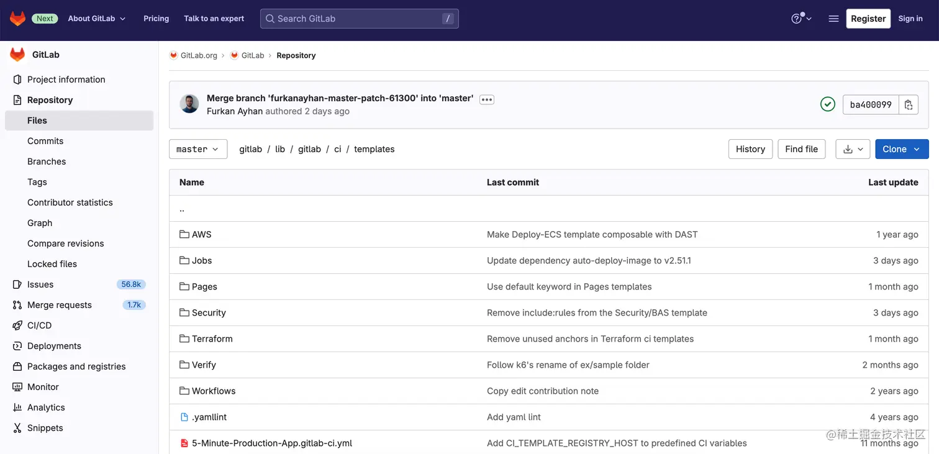Click the Snippets scissors icon
This screenshot has width=939, height=454.
17,428
